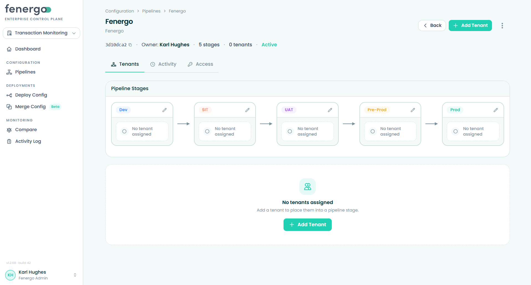Select the empty tenant circle in Prod
Screen dimensions: 531x285
point(455,131)
